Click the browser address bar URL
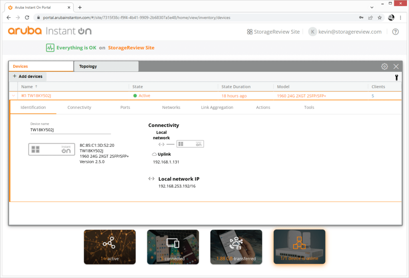The image size is (409, 278). [x=137, y=18]
